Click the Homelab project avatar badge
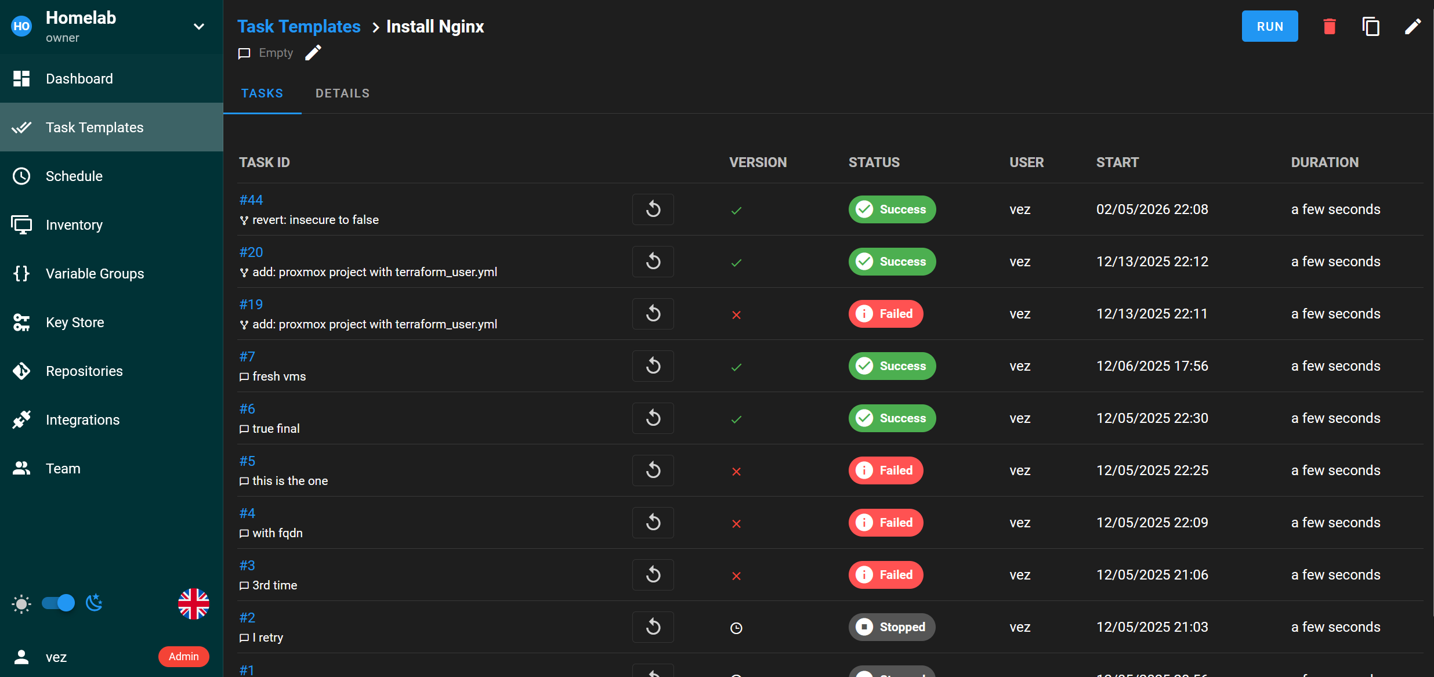Screen dimensions: 1434x677 pyautogui.click(x=21, y=26)
